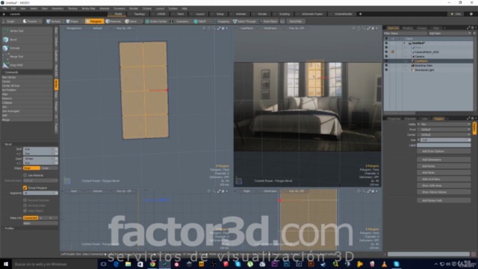
Task: Toggle Symmetry in the toolbar
Action: point(180,22)
